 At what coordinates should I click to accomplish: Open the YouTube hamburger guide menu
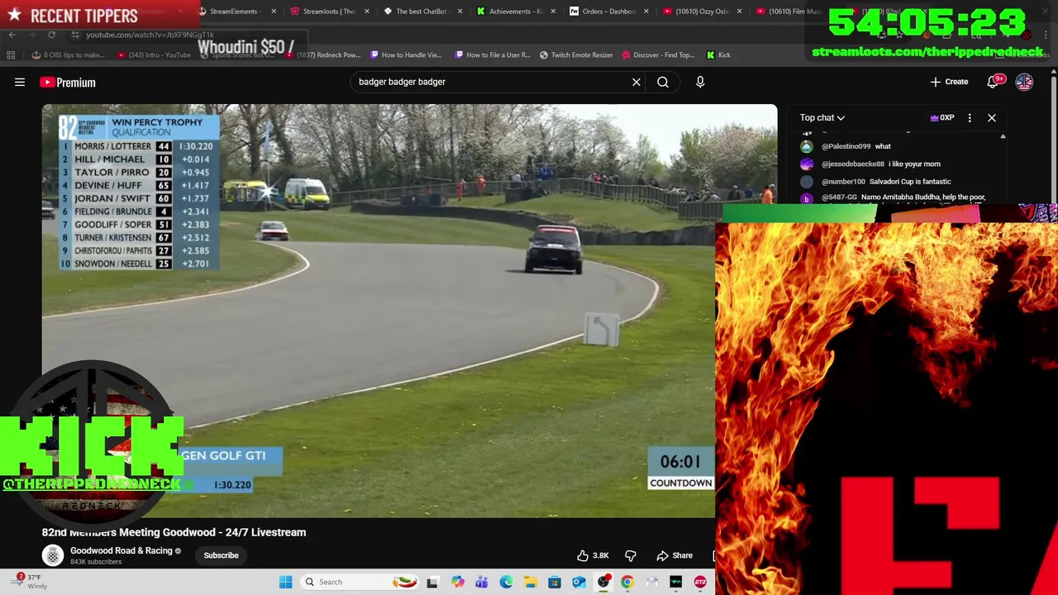tap(20, 82)
